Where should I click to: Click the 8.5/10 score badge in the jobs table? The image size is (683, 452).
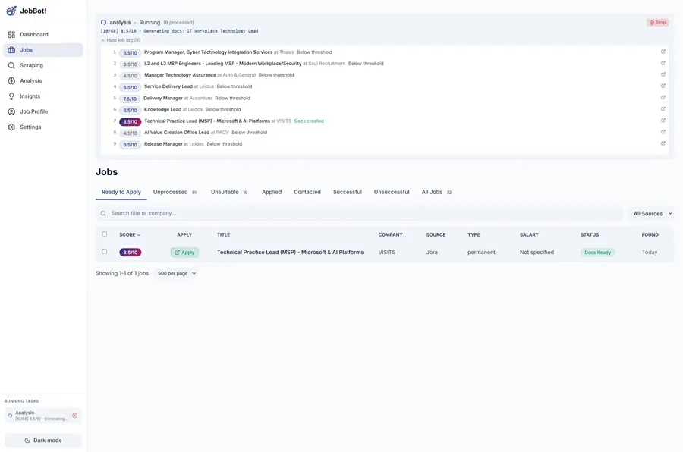tap(130, 253)
